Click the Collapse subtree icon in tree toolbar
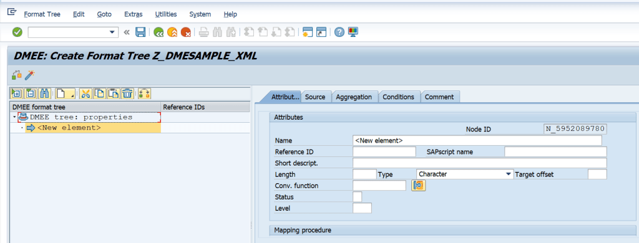Image resolution: width=639 pixels, height=243 pixels. tap(31, 93)
